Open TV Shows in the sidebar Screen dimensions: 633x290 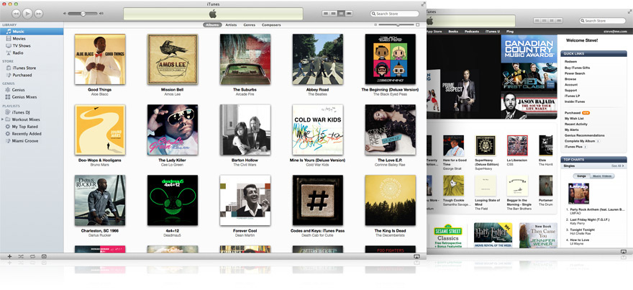point(32,45)
